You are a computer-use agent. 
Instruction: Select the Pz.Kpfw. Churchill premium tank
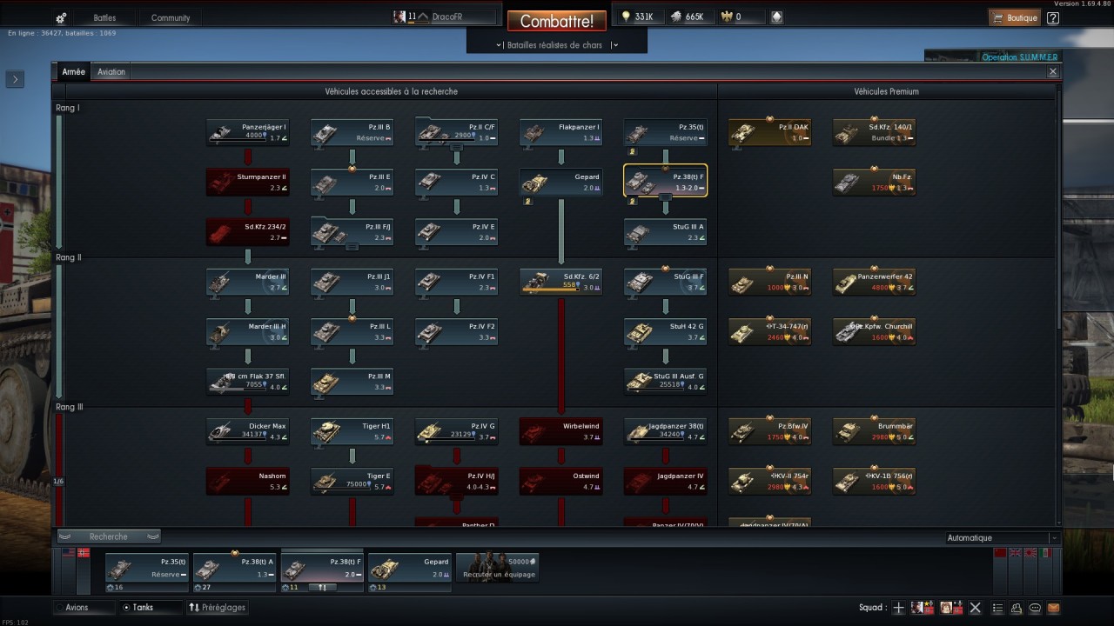875,331
